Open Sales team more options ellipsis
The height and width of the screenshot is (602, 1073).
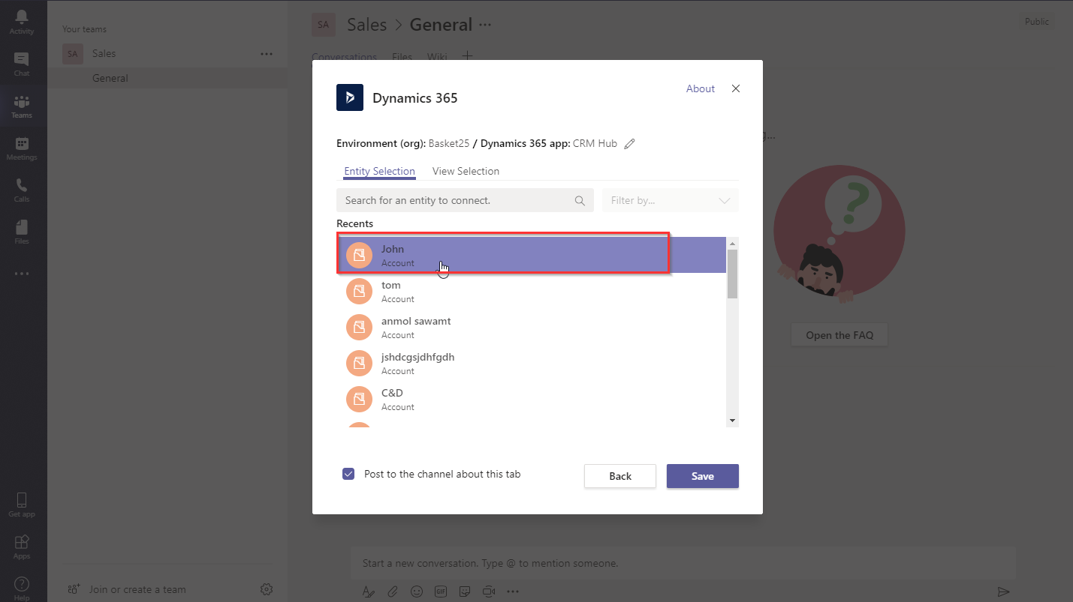pos(267,54)
